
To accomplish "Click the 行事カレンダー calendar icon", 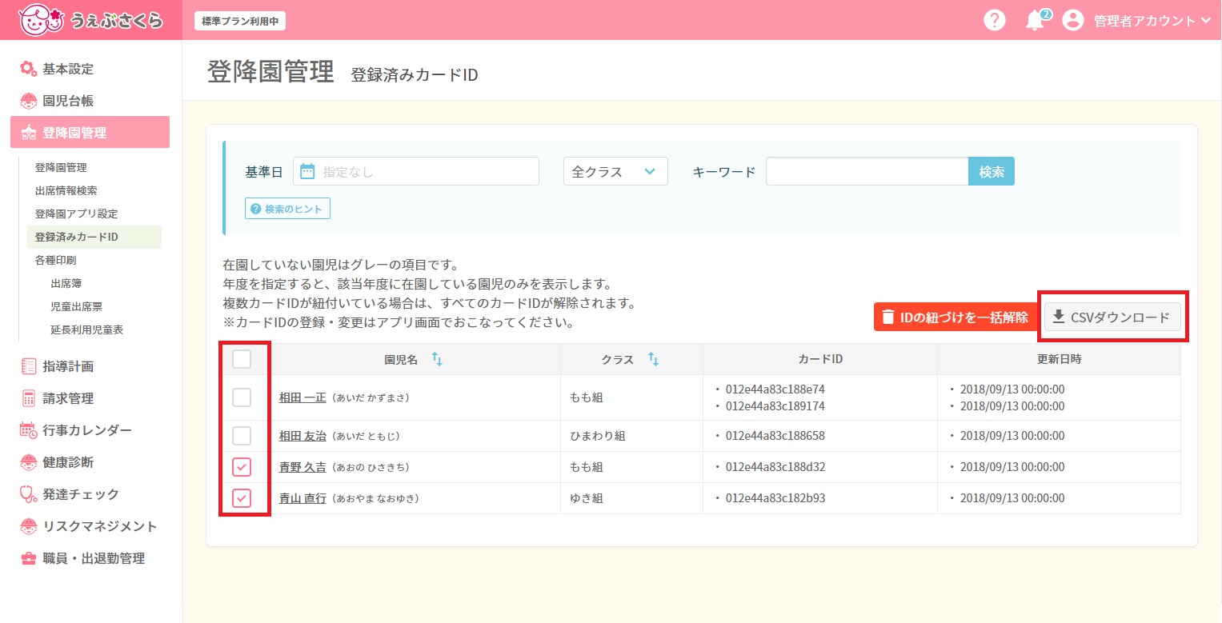I will pyautogui.click(x=28, y=430).
